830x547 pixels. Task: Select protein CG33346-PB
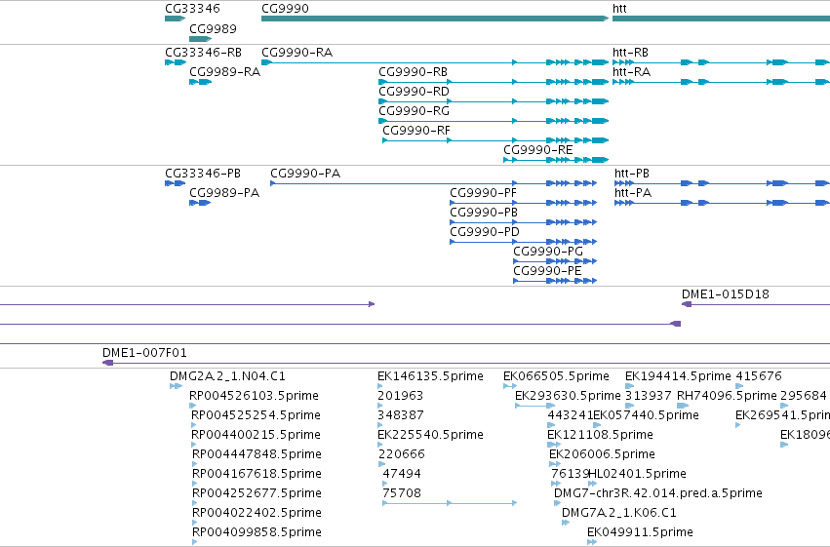coord(203,174)
